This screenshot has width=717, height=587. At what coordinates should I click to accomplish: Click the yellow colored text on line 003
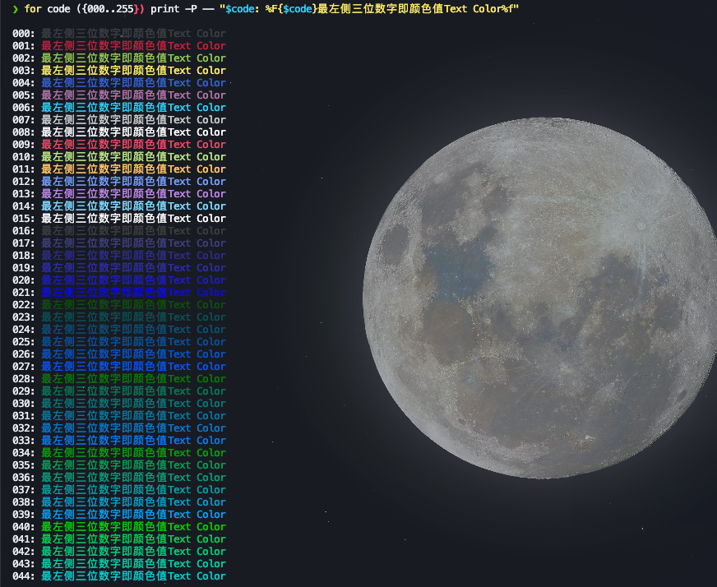click(x=132, y=71)
